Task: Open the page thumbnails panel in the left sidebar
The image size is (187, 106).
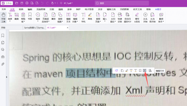Action: (x=3, y=42)
